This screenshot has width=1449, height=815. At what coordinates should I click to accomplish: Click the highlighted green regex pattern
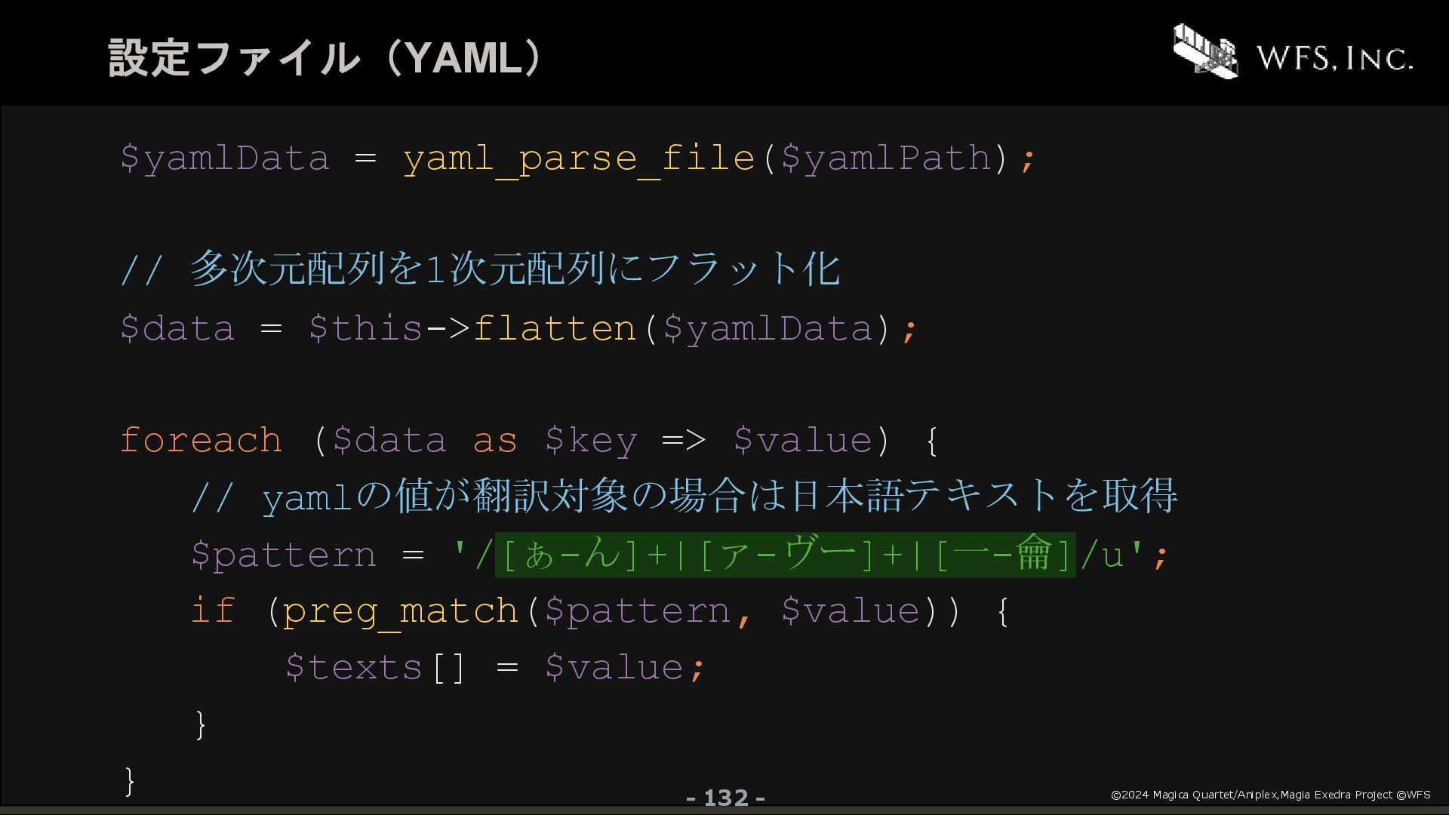786,555
